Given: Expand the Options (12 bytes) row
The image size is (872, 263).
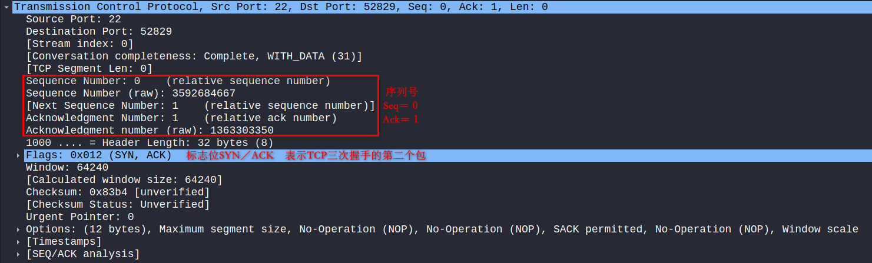Looking at the screenshot, I should [x=18, y=229].
